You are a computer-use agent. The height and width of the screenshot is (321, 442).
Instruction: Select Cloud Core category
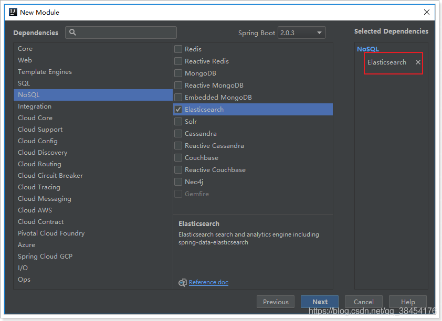pyautogui.click(x=93, y=118)
